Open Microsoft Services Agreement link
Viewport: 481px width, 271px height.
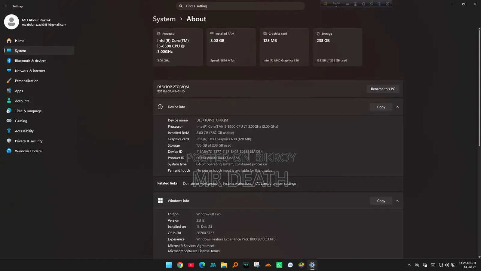[x=191, y=246]
